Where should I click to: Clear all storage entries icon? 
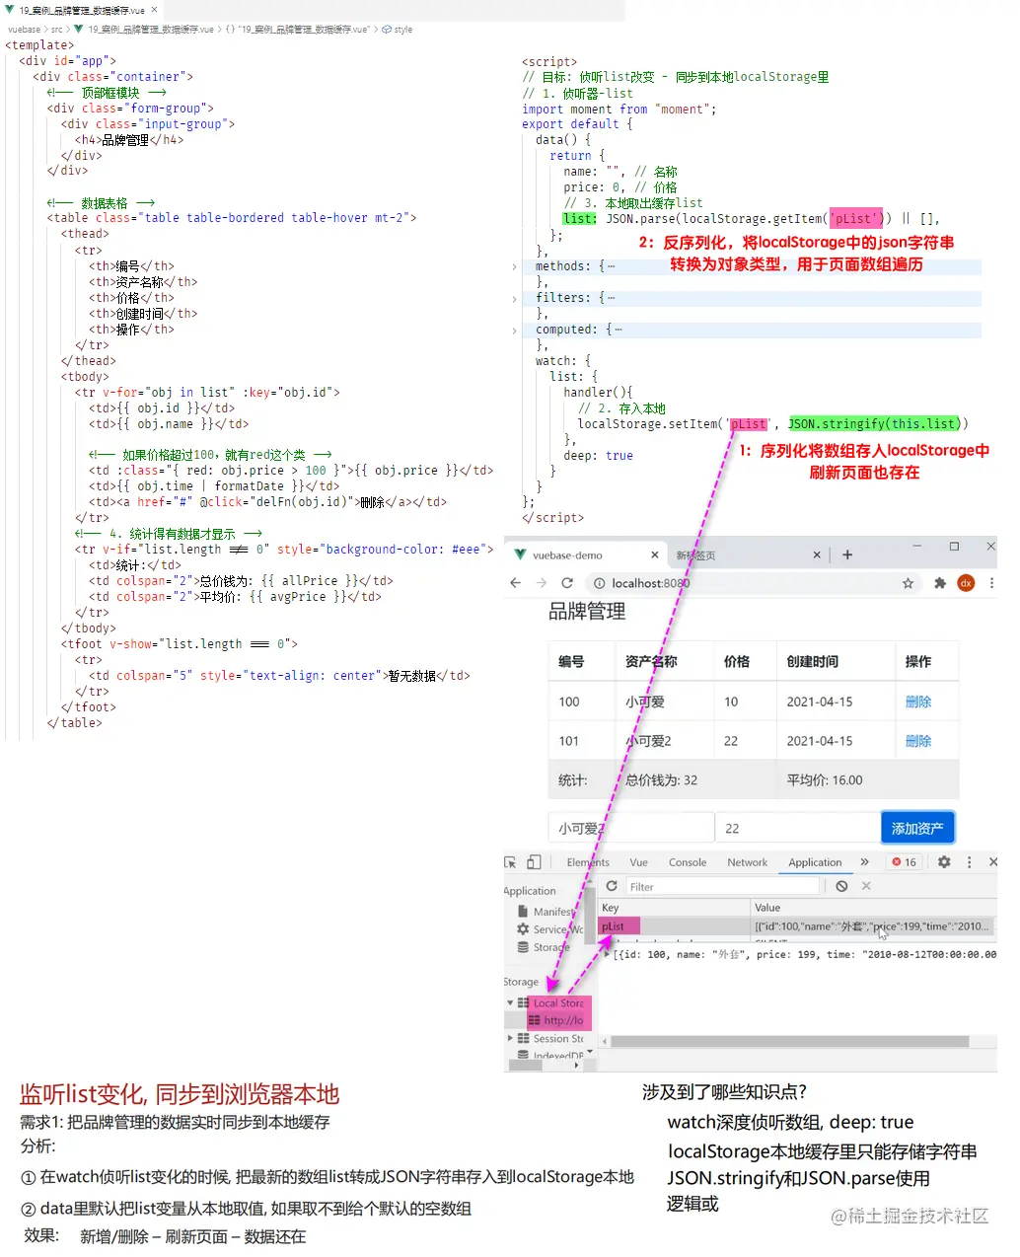[841, 886]
